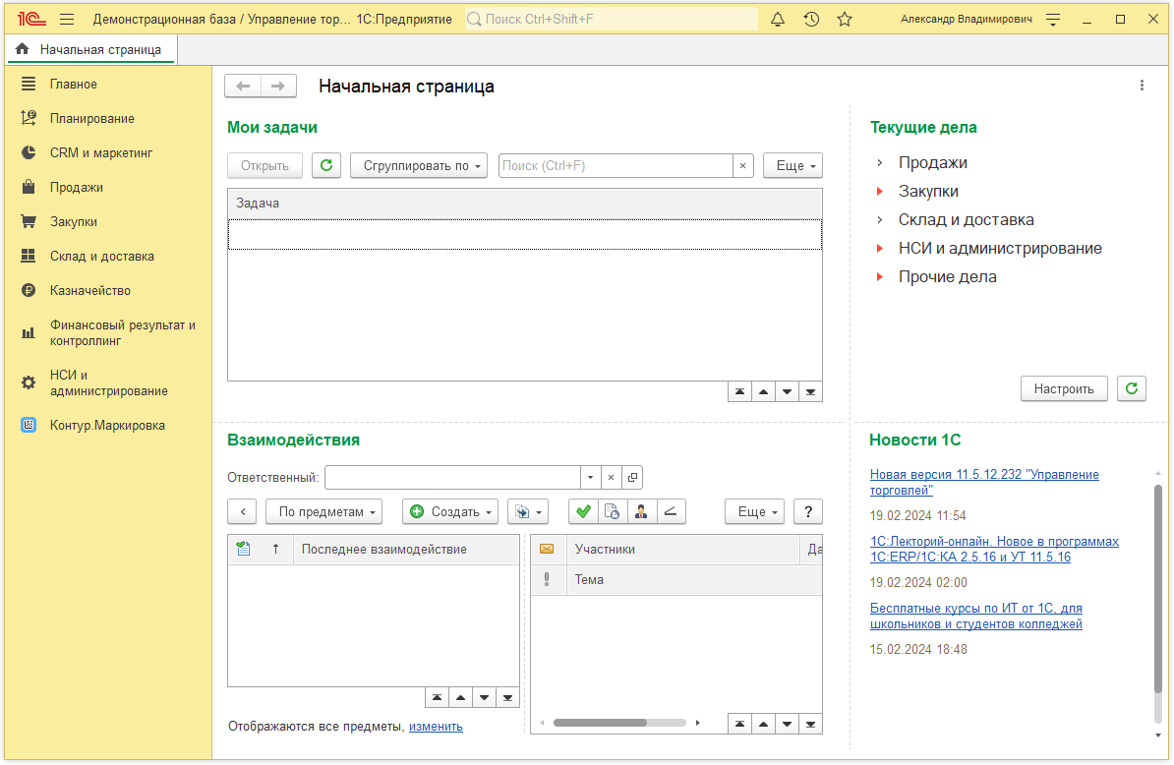Image resolution: width=1174 pixels, height=765 pixels.
Task: Click the help question mark button
Action: [807, 511]
